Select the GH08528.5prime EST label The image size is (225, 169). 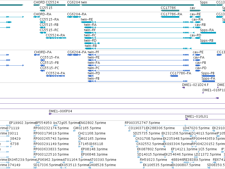coord(102,165)
